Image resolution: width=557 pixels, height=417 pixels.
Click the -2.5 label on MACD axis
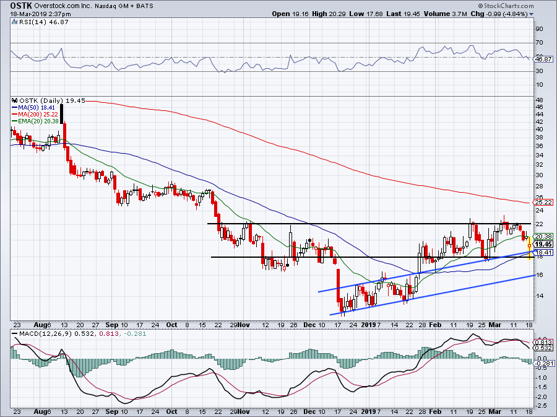pyautogui.click(x=542, y=406)
